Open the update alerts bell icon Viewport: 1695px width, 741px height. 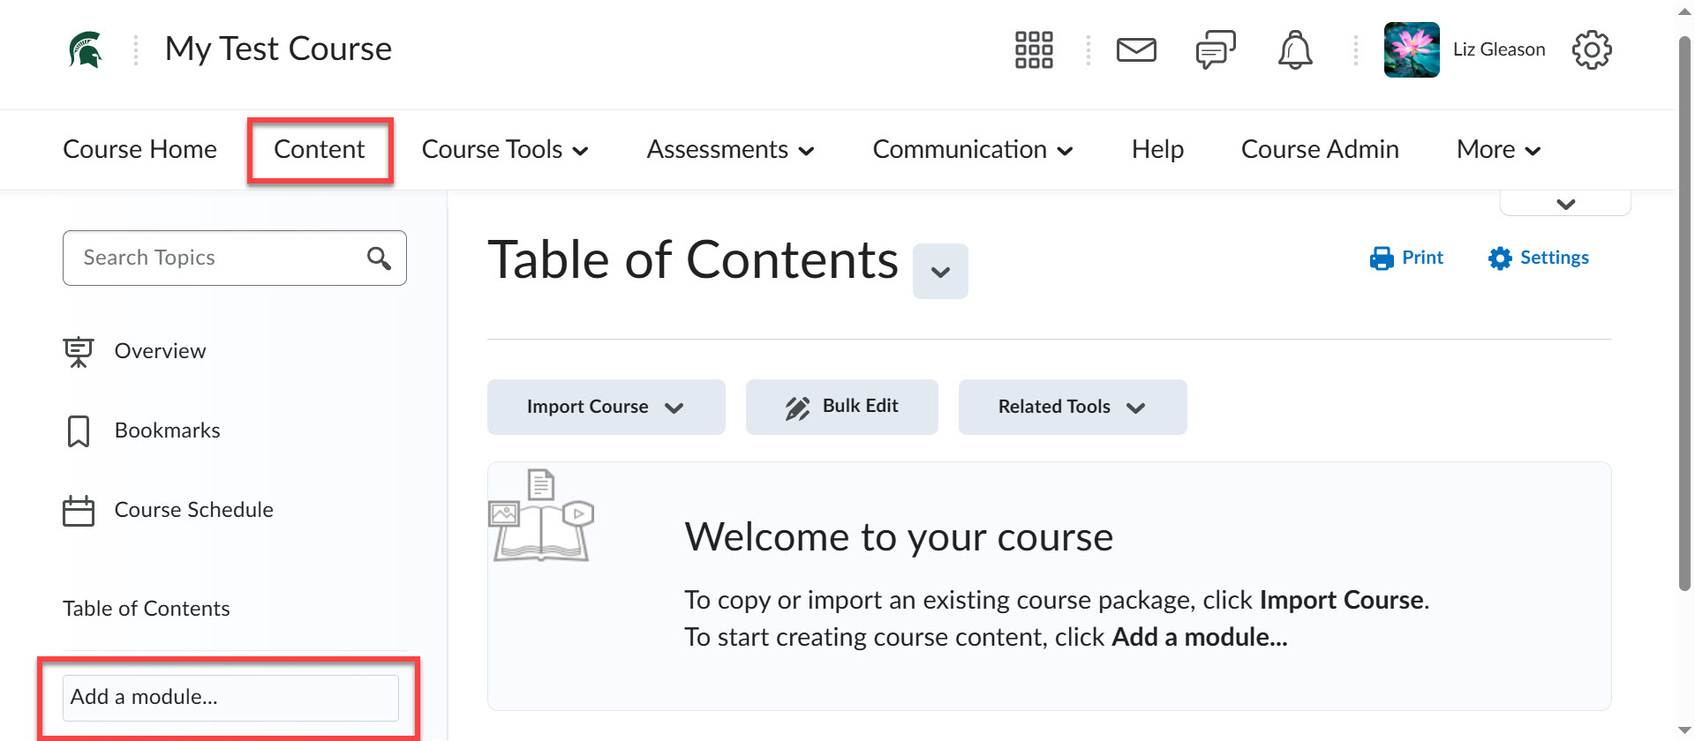(x=1295, y=50)
